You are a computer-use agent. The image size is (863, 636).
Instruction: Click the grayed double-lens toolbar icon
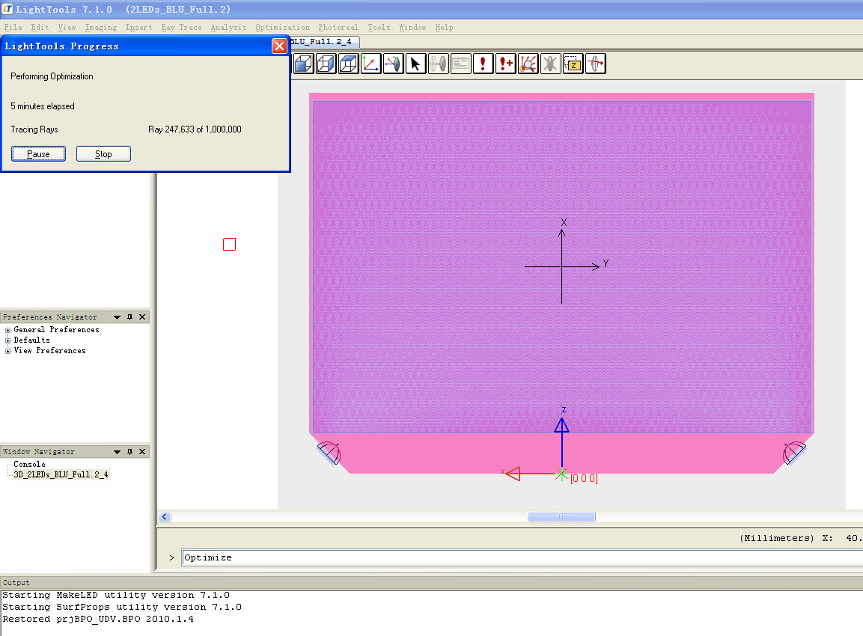[438, 64]
